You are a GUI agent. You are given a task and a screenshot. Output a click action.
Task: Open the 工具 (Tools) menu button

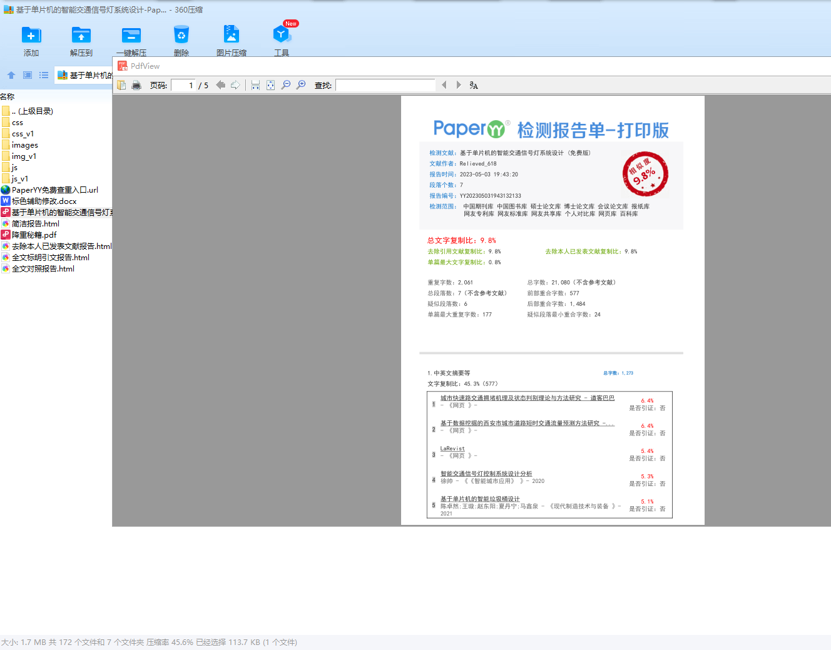282,41
